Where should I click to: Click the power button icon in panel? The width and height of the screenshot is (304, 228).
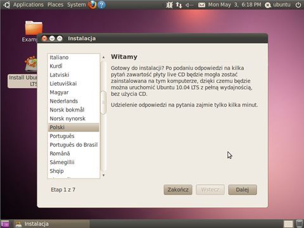pos(298,4)
